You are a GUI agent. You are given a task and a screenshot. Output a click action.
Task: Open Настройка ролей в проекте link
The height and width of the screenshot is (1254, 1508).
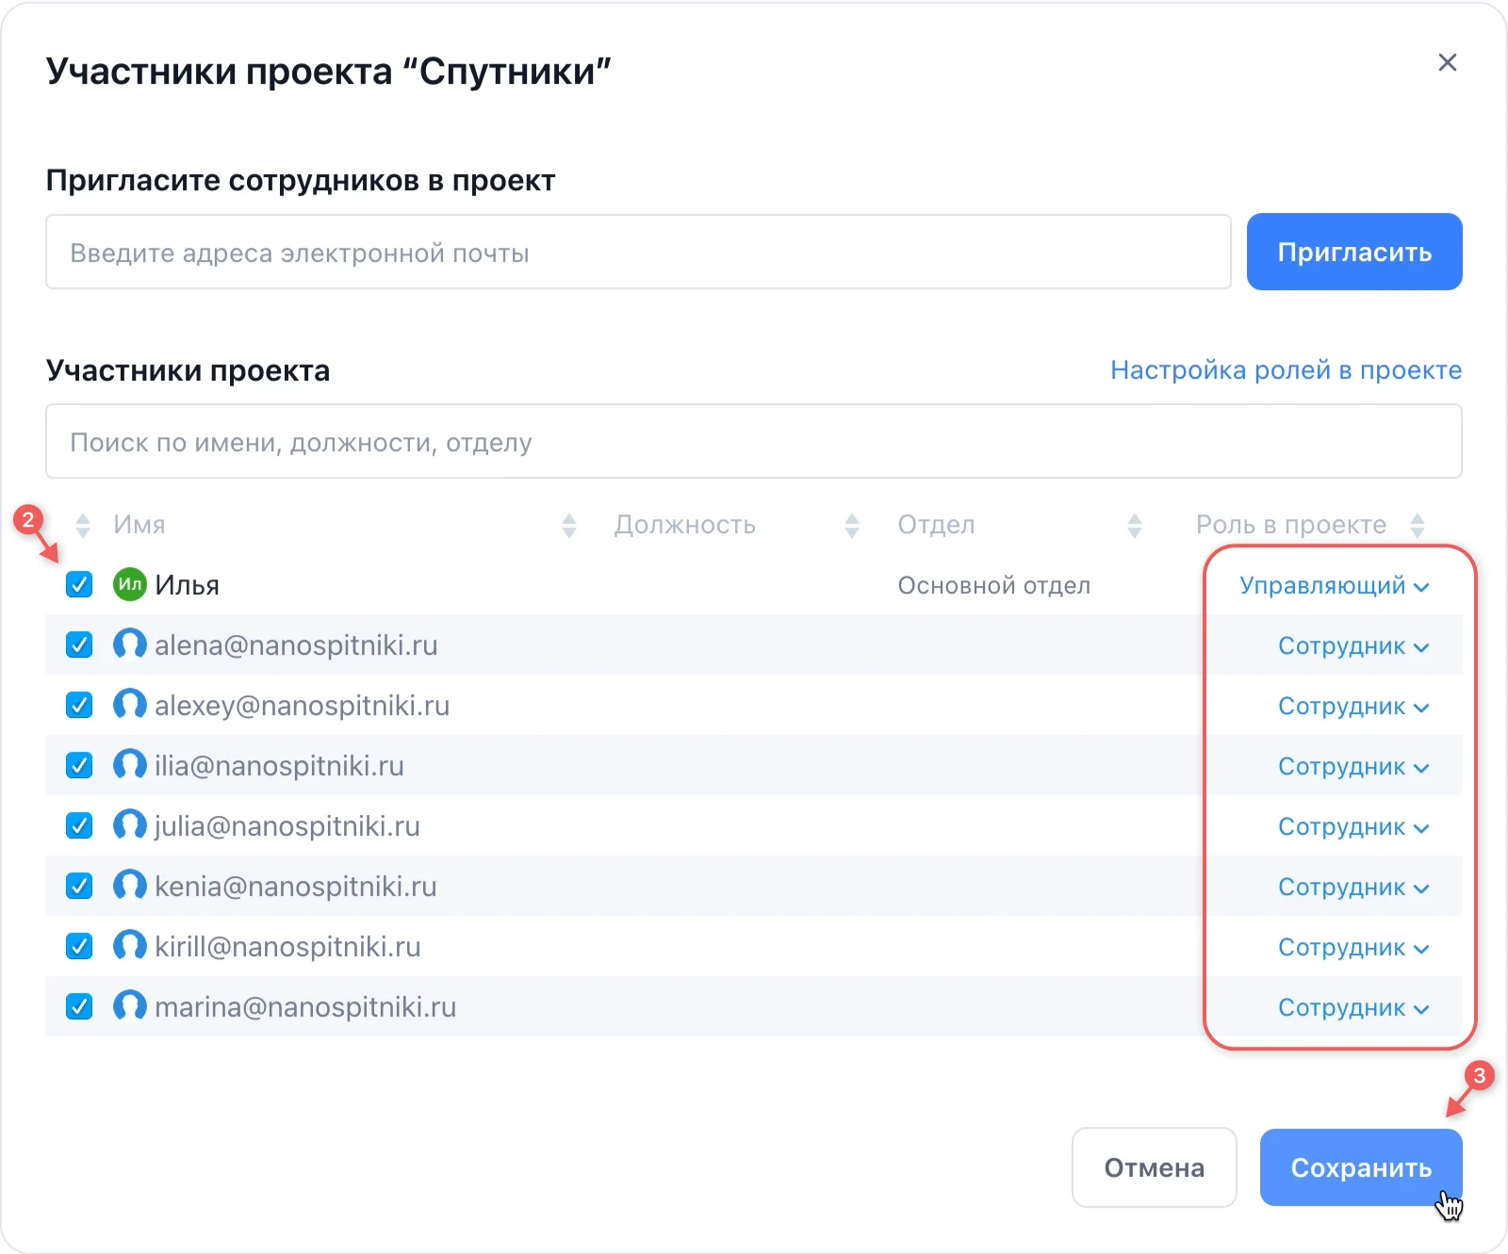click(x=1286, y=370)
